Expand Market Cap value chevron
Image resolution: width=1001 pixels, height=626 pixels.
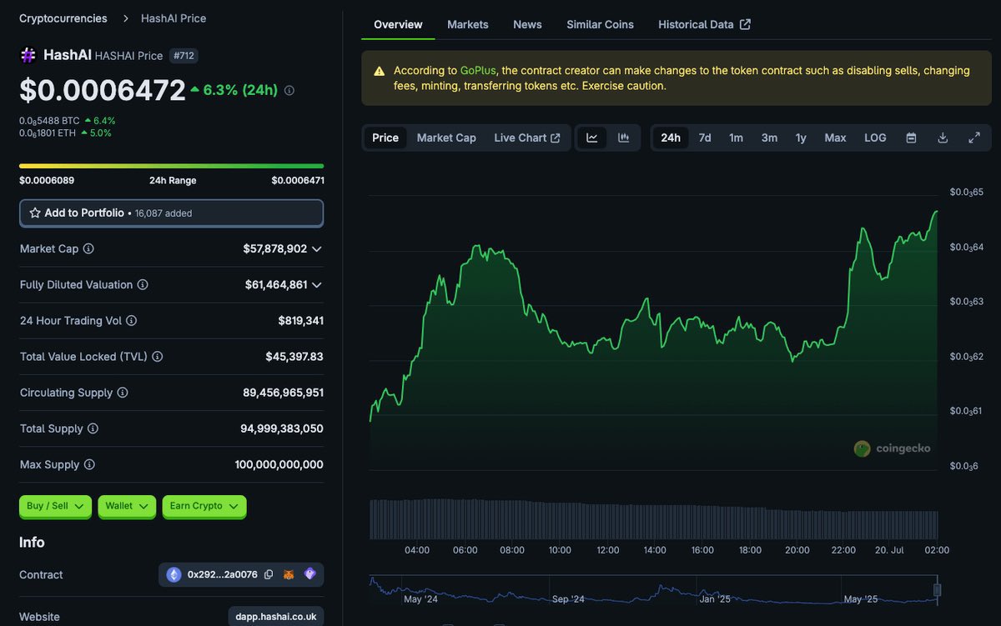316,248
